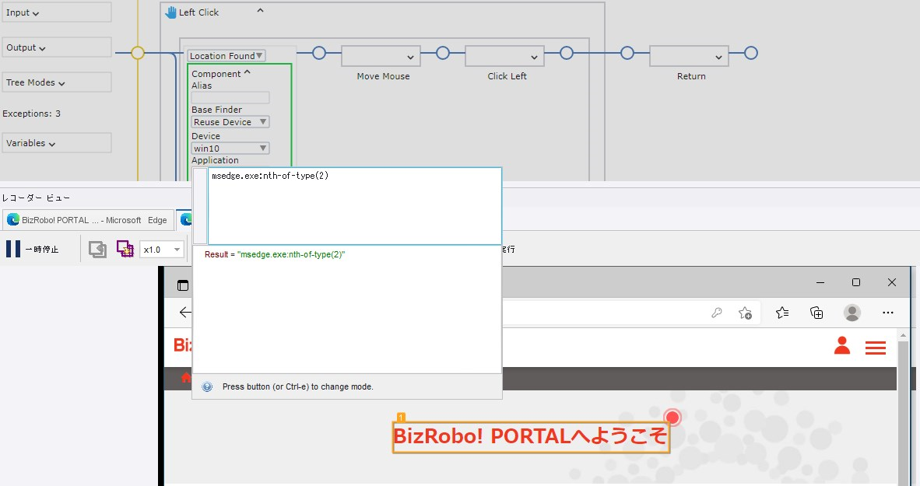Close the Edge browser window
Image resolution: width=920 pixels, height=486 pixels.
892,282
